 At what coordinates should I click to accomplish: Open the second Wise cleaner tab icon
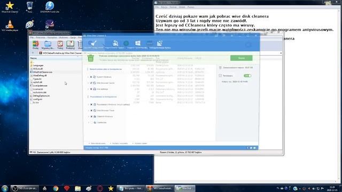point(115,43)
